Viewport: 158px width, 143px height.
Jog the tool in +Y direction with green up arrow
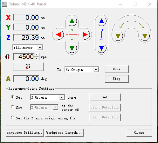(72, 21)
